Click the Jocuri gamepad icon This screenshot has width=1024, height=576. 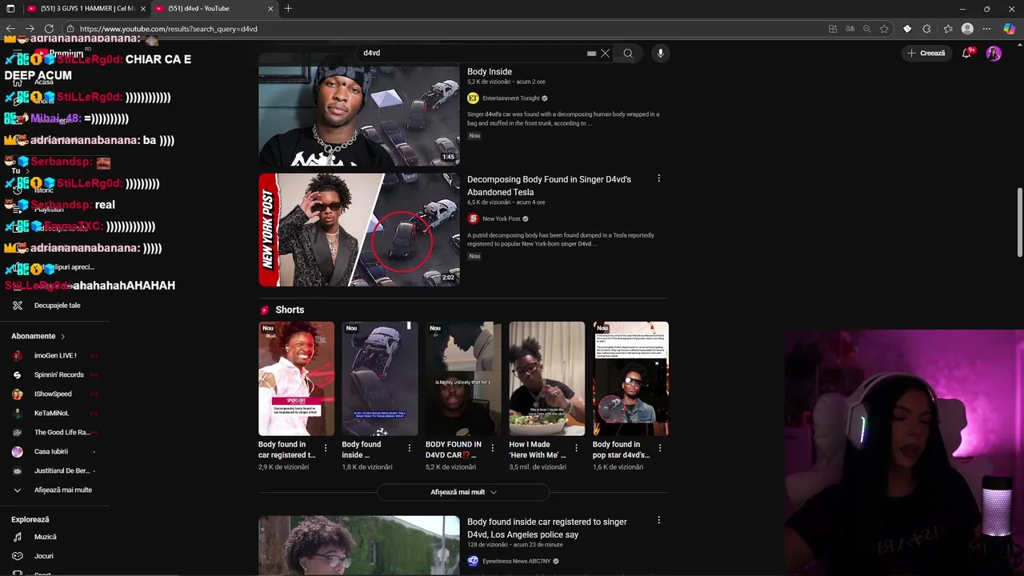18,556
